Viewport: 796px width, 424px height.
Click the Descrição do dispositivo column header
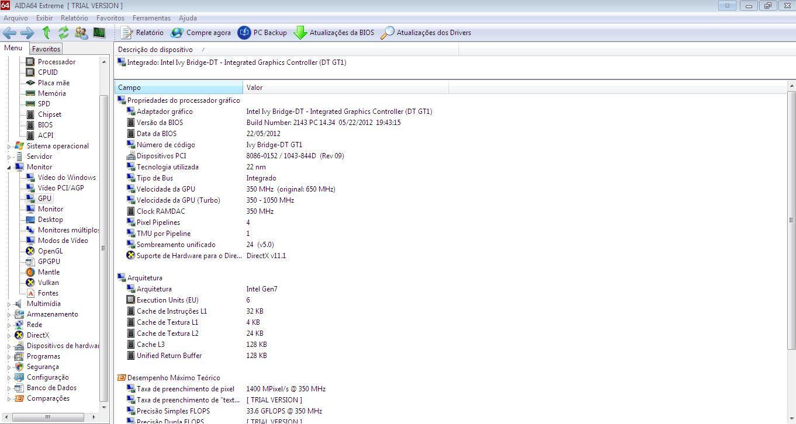[286, 50]
